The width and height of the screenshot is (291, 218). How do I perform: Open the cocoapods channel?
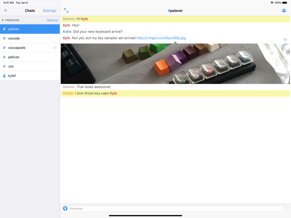coord(30,47)
